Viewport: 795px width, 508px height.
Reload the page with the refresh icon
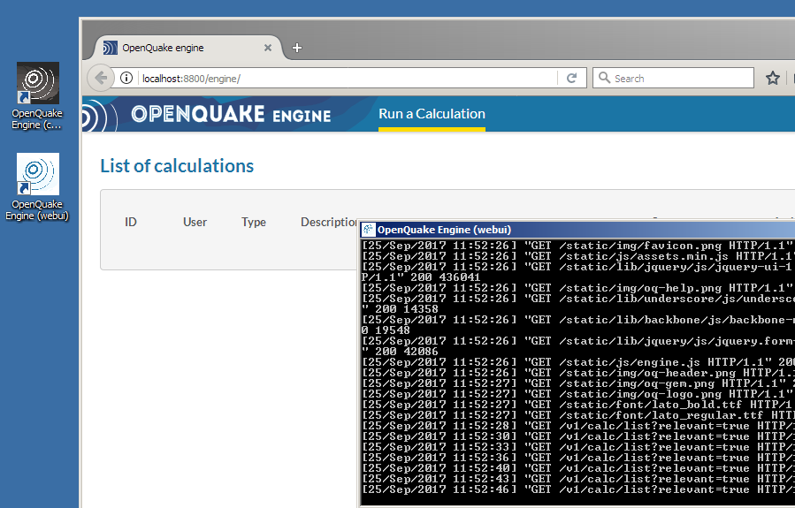pos(572,79)
